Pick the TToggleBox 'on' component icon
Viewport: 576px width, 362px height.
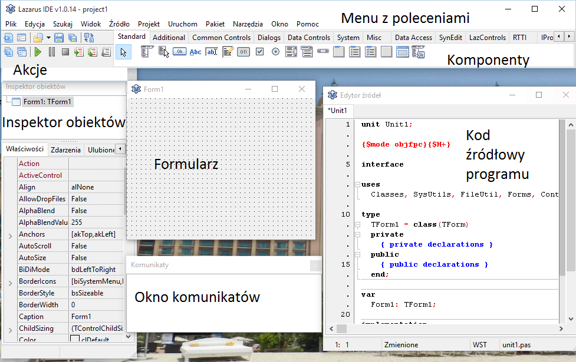[243, 52]
